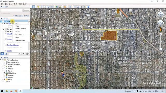
Task: Click the move joystick hand control
Action: (161, 23)
